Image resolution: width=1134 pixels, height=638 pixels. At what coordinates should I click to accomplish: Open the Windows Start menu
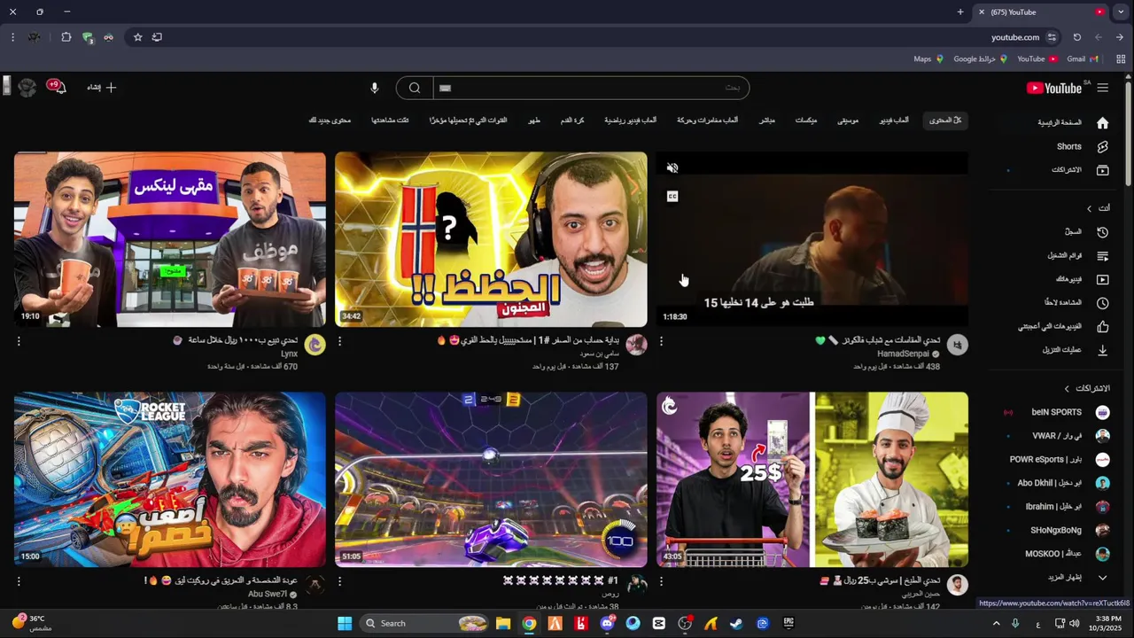pyautogui.click(x=345, y=623)
